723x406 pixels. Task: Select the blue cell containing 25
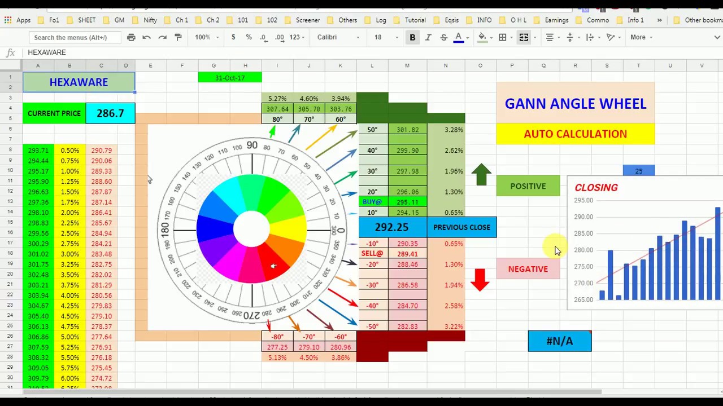point(639,171)
